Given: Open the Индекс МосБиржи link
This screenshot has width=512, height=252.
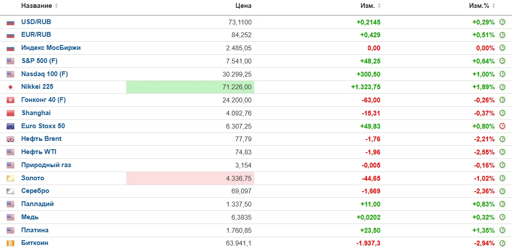Looking at the screenshot, I should tap(51, 48).
